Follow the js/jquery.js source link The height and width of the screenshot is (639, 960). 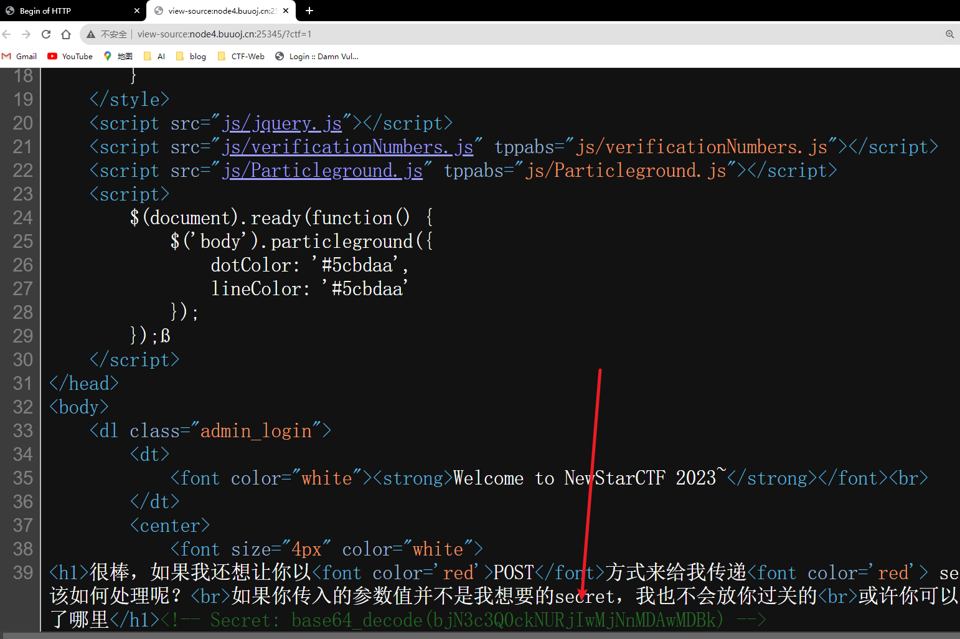[282, 123]
